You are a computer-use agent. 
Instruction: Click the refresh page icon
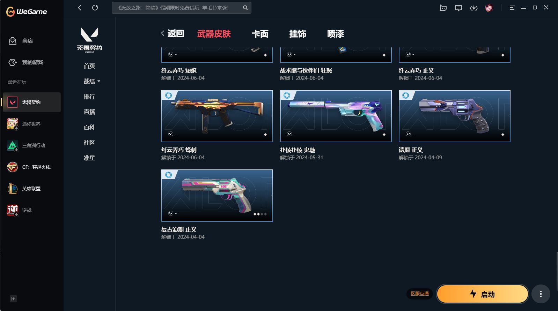tap(95, 8)
